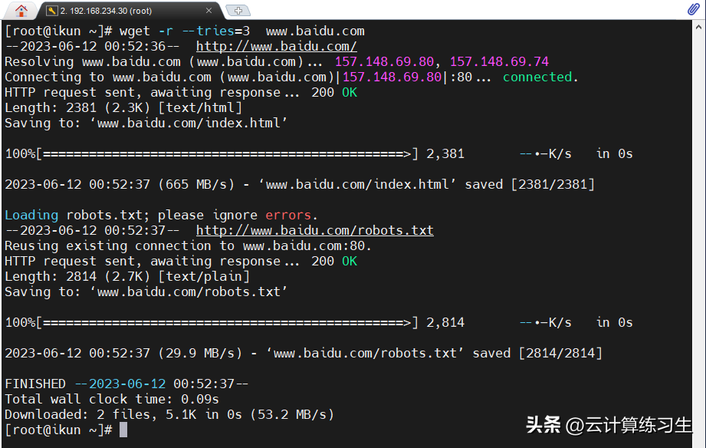Click the blue "Loading" word
Screen dimensions: 706x448
31,215
